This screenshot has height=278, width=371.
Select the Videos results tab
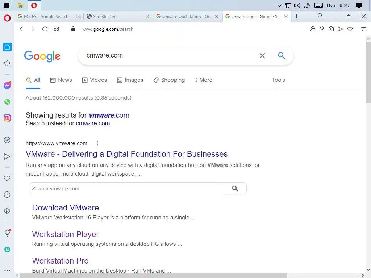coord(95,80)
